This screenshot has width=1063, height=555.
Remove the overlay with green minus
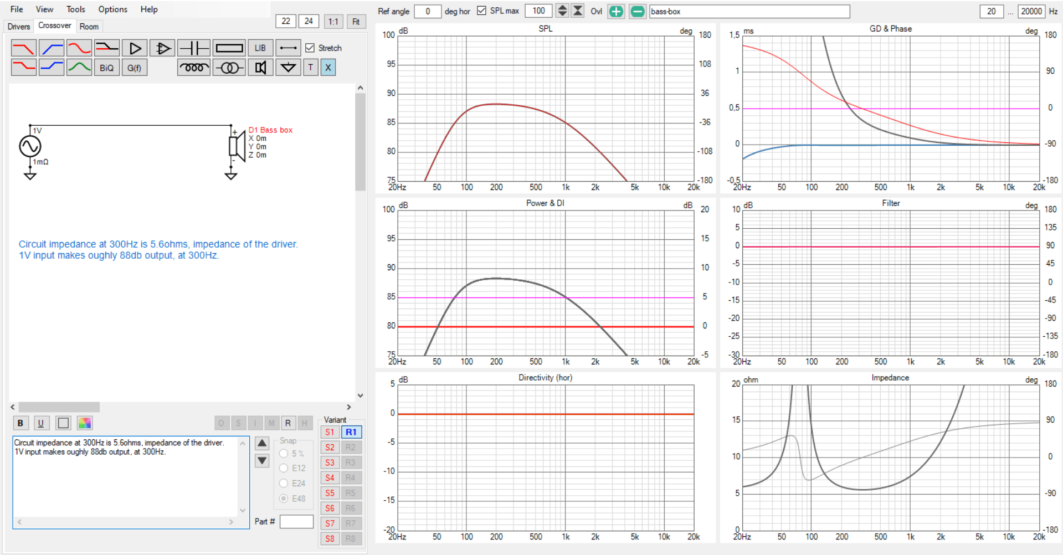[638, 11]
